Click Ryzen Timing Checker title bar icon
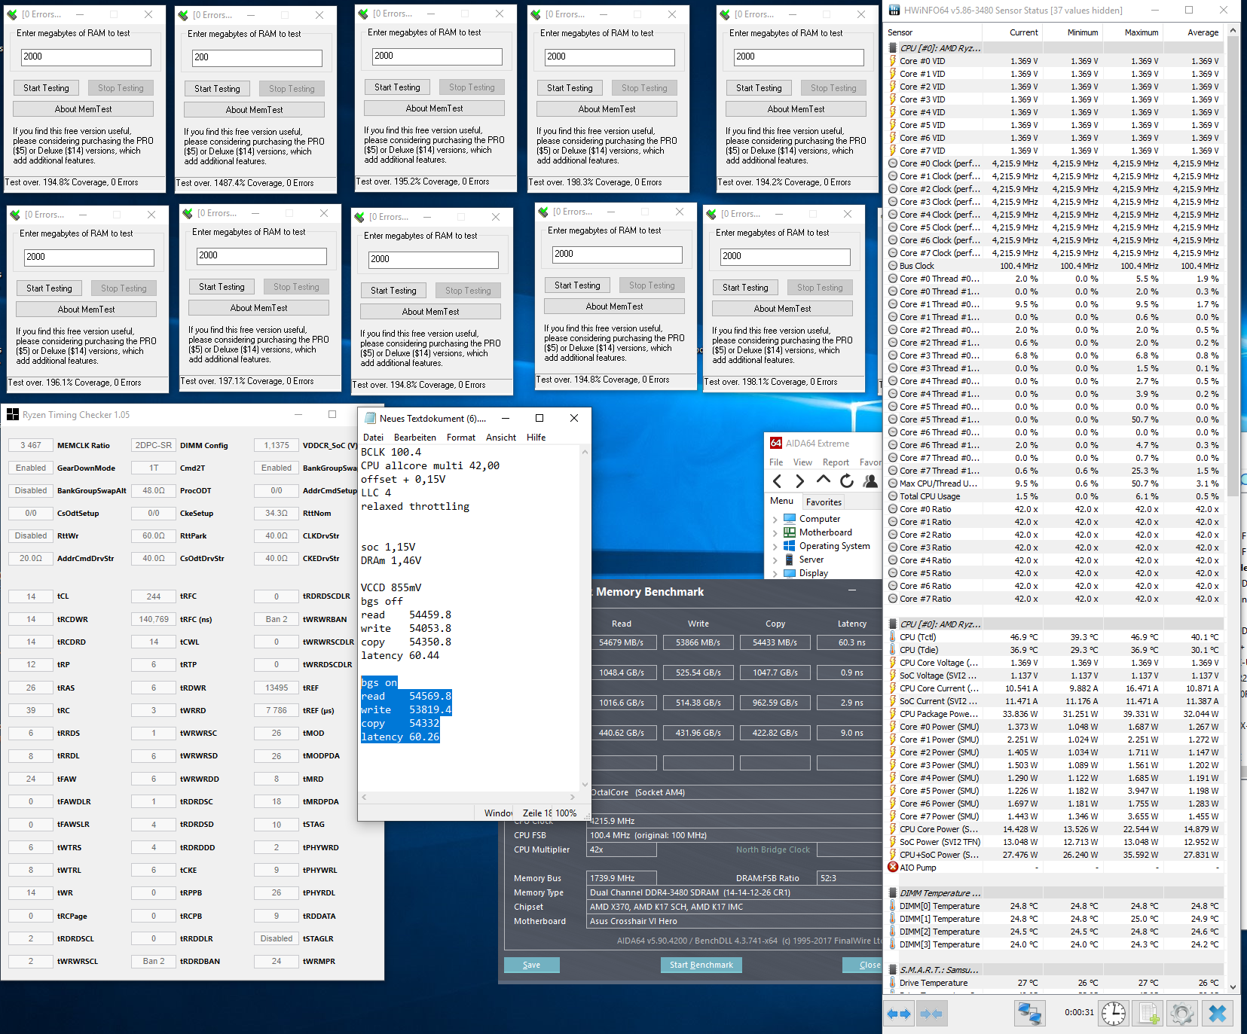This screenshot has height=1034, width=1247. pyautogui.click(x=13, y=415)
